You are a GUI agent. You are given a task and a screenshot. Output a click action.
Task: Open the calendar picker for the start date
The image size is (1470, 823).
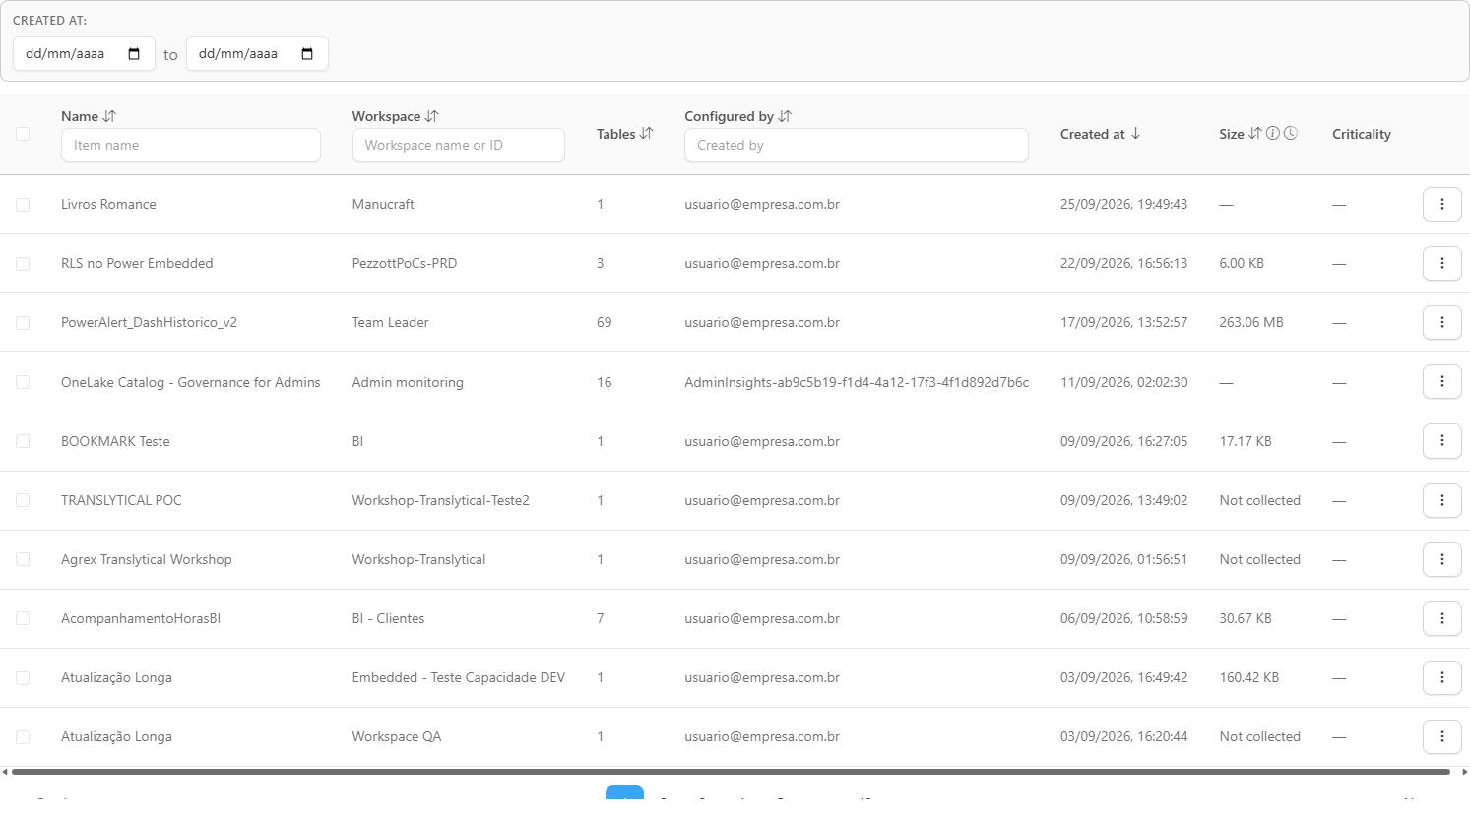coord(134,54)
